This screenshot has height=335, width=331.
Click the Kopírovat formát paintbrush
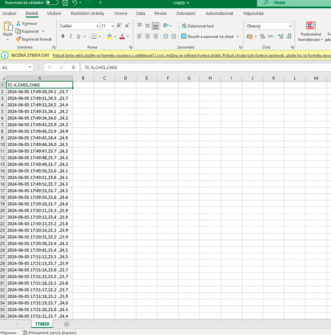pyautogui.click(x=18, y=39)
